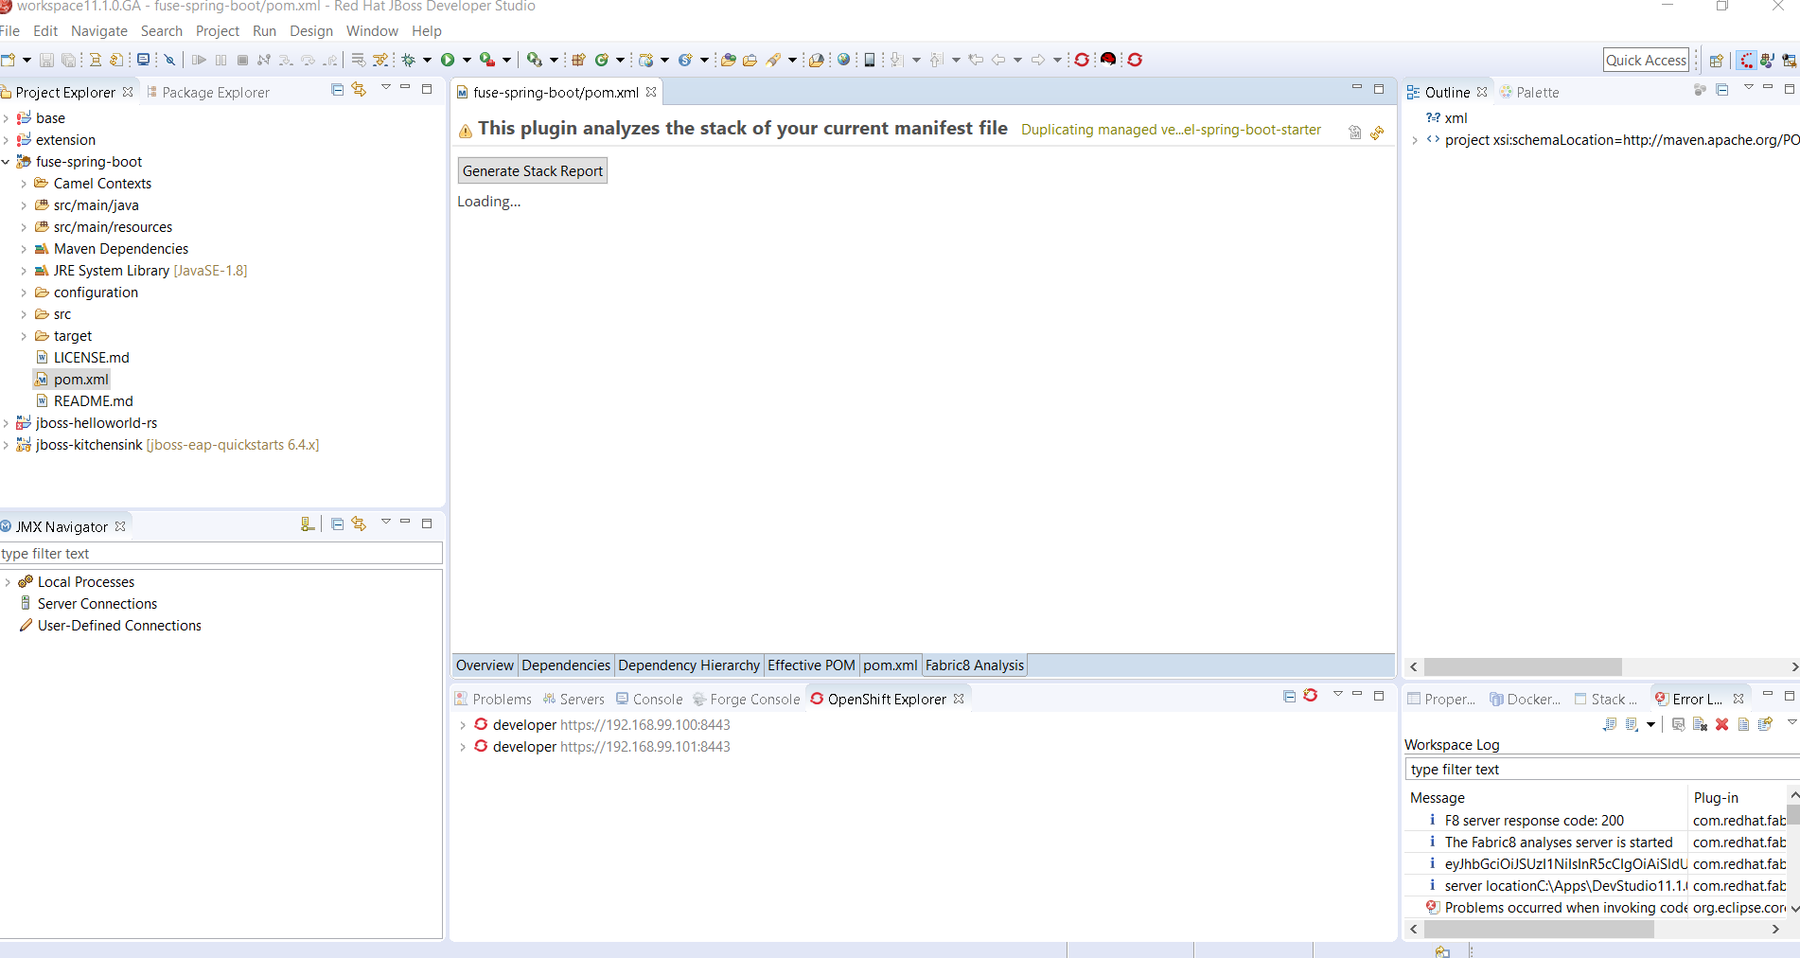Expand the Camel Contexts folder
The image size is (1800, 958).
(24, 184)
